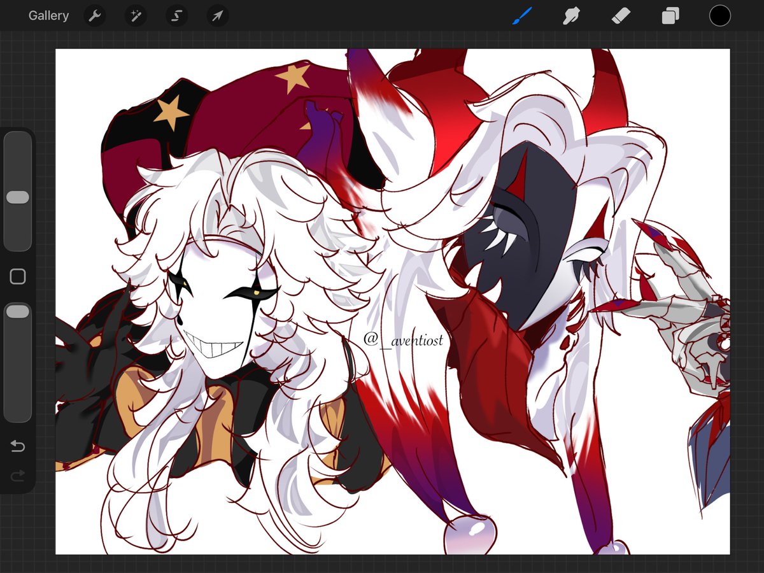Image resolution: width=764 pixels, height=573 pixels.
Task: Redo the last undone action
Action: [x=18, y=475]
